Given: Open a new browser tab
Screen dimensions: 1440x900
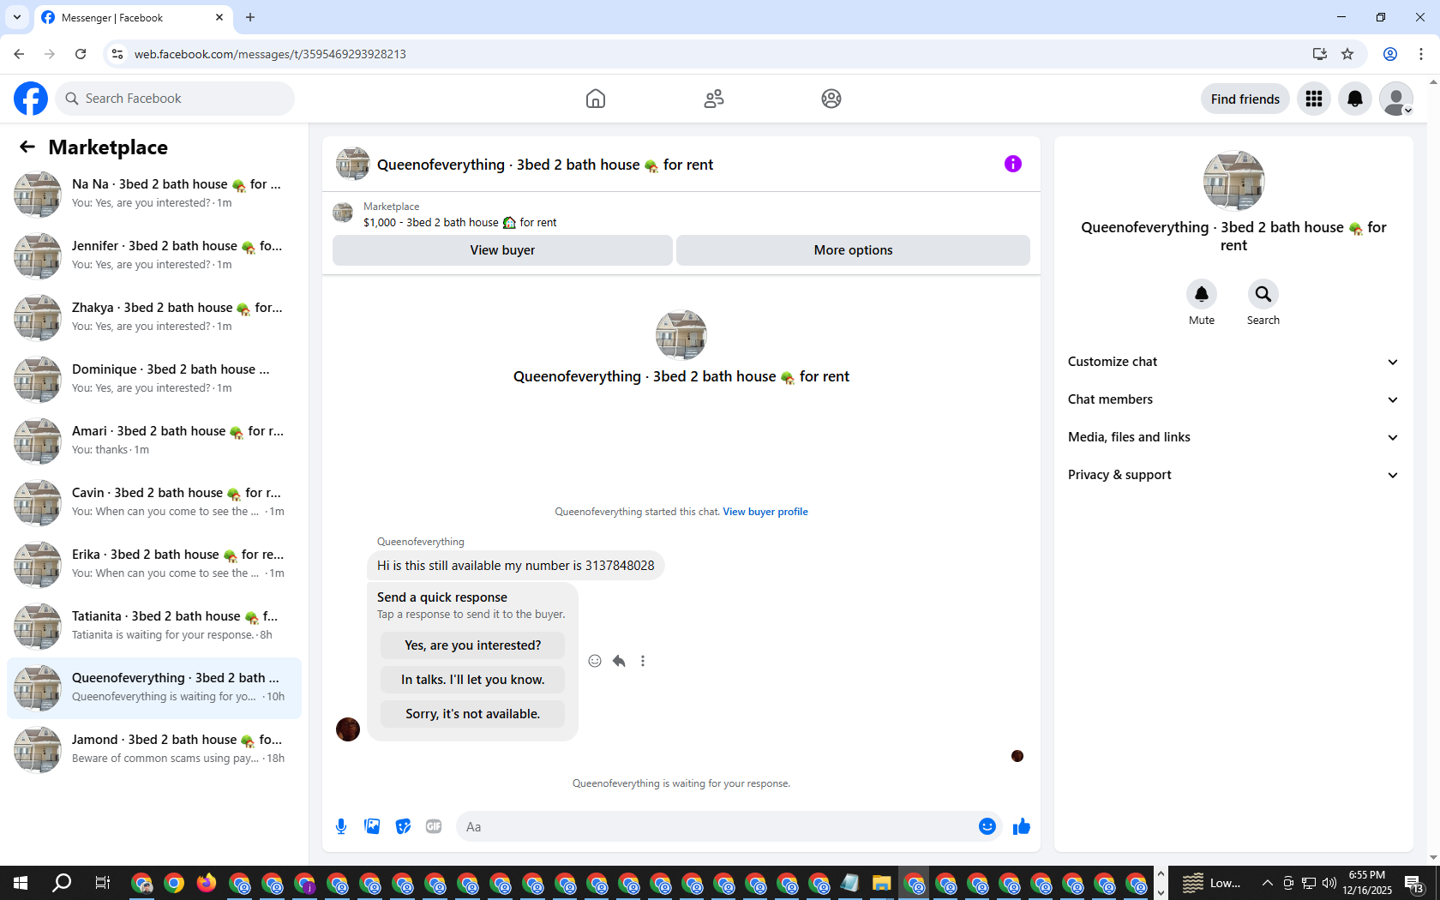Looking at the screenshot, I should [250, 17].
